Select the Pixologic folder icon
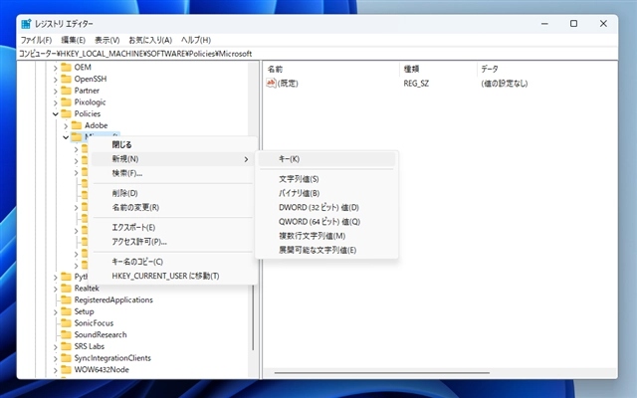 [66, 102]
